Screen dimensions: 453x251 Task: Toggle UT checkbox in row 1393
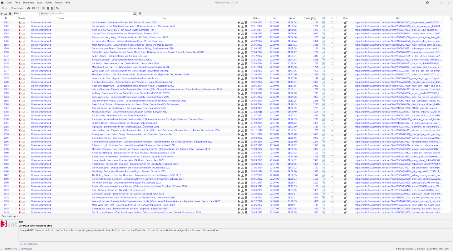point(332,130)
